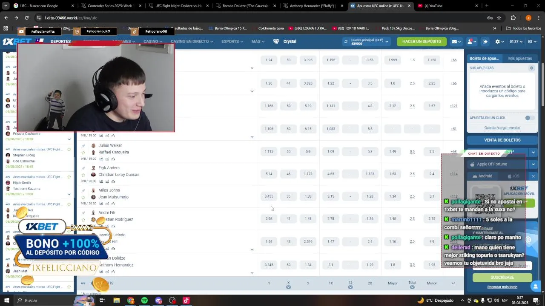Open the user profile icon

(470, 42)
